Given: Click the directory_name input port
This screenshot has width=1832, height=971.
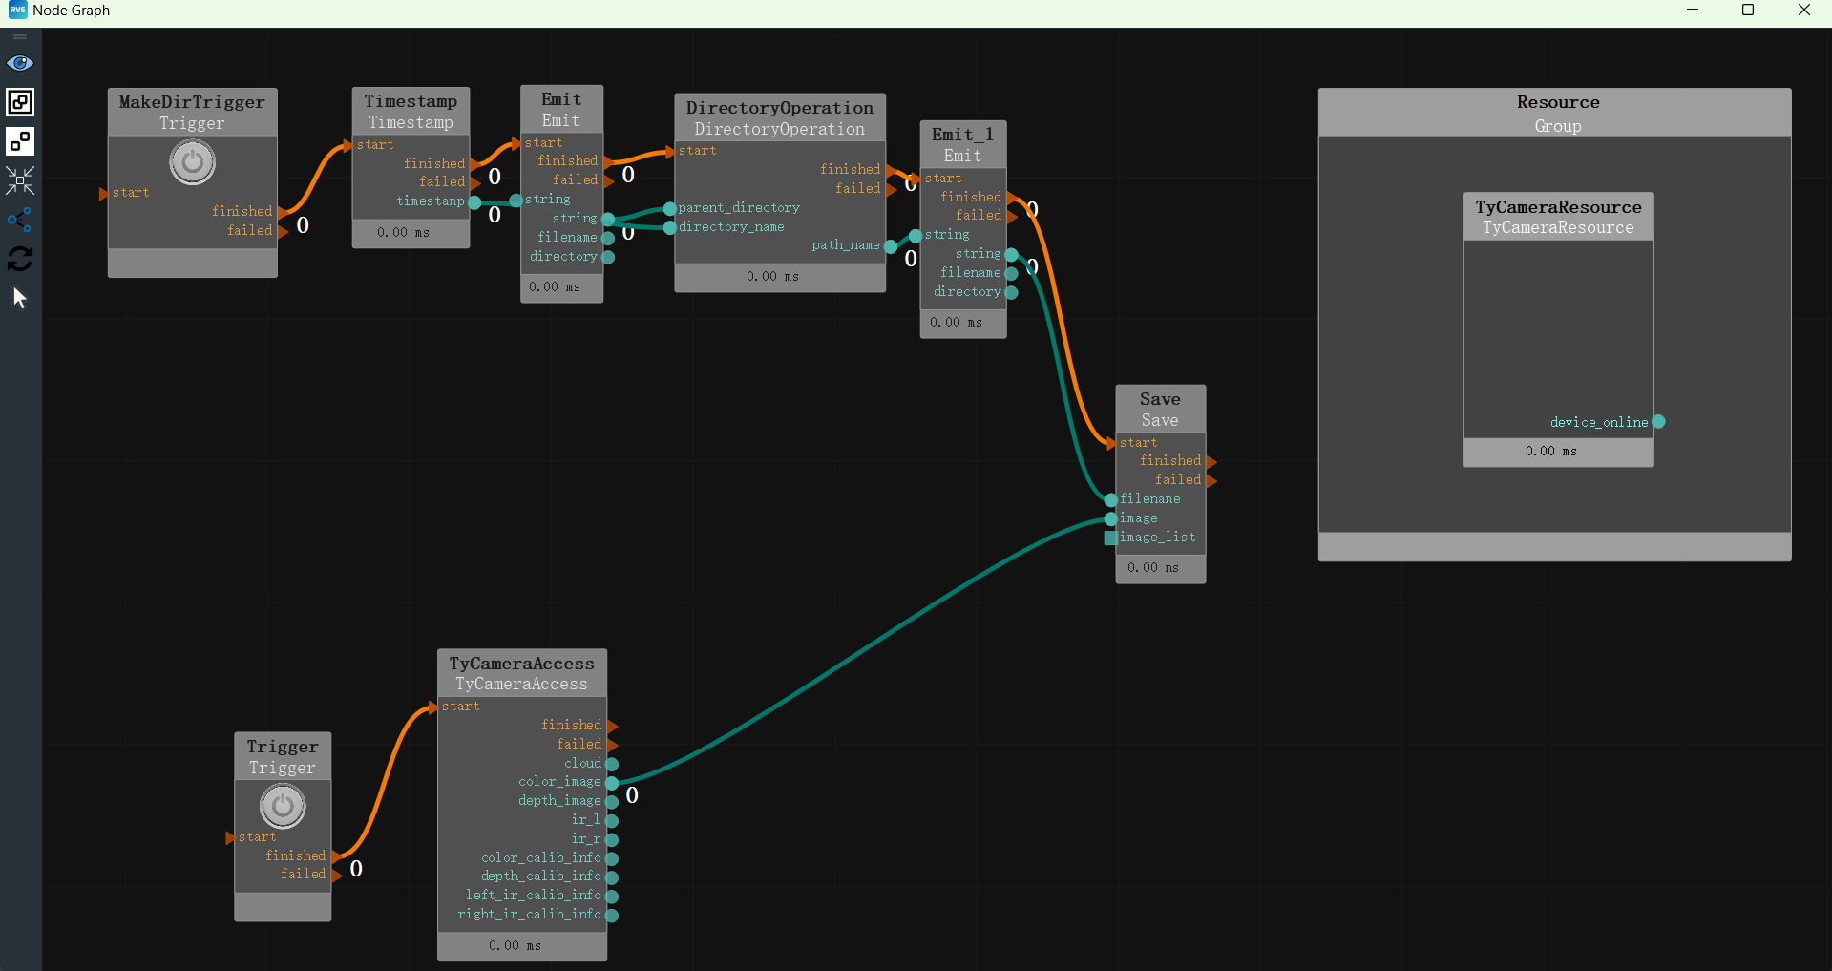Looking at the screenshot, I should tap(670, 227).
